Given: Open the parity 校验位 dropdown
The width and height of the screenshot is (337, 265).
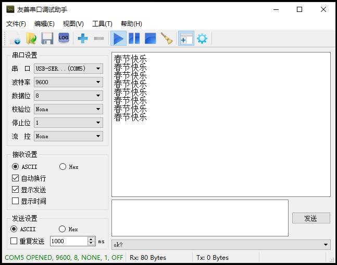Looking at the screenshot, I should tap(68, 109).
